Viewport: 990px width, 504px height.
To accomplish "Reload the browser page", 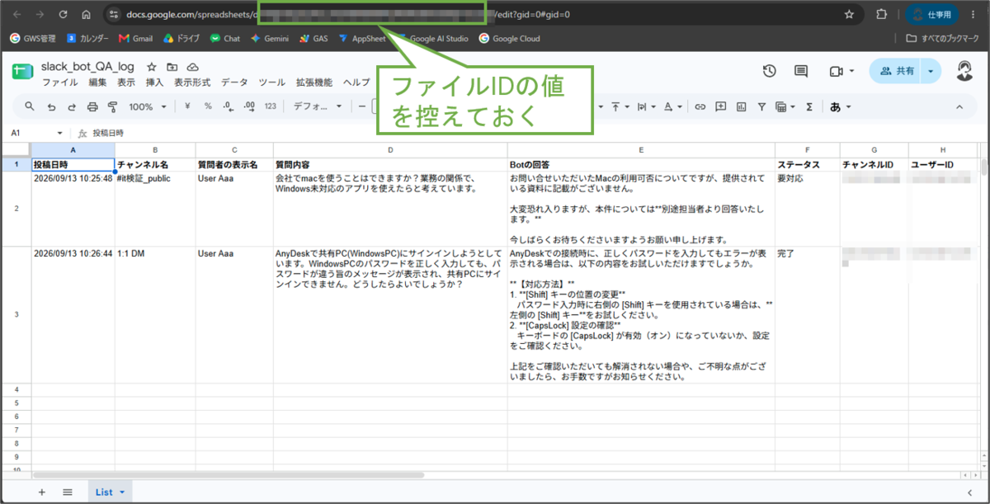I will (x=64, y=14).
